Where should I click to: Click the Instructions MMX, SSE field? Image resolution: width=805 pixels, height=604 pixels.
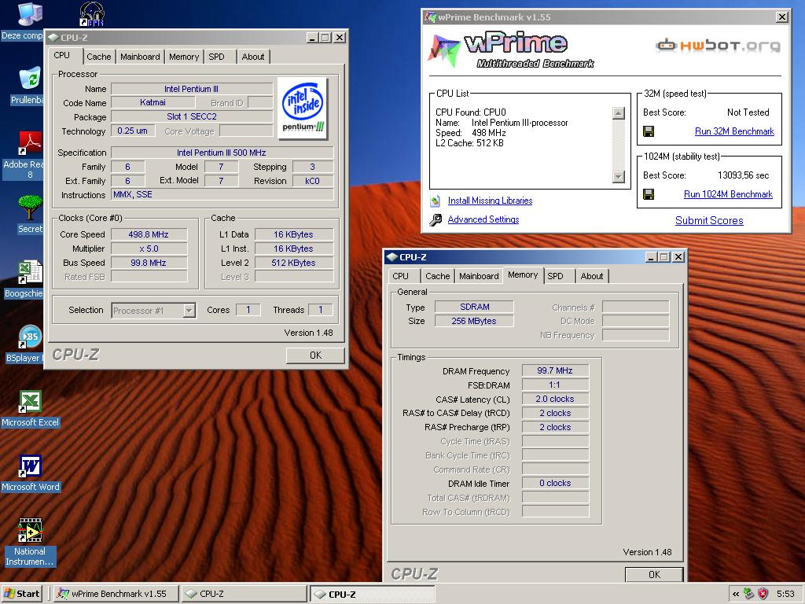point(222,195)
